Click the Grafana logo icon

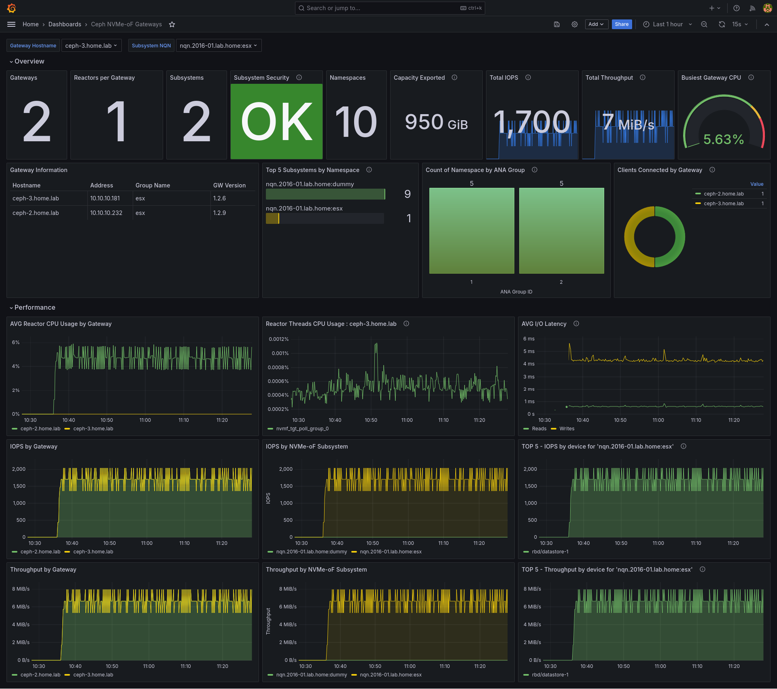[x=11, y=8]
